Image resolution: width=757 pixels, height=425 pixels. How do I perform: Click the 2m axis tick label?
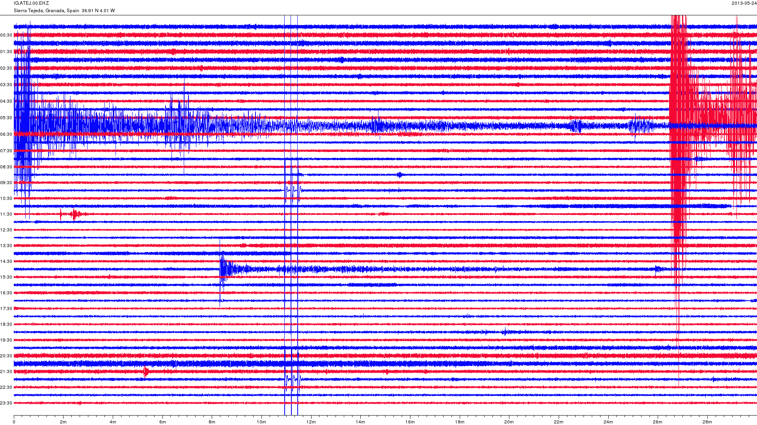(63, 422)
